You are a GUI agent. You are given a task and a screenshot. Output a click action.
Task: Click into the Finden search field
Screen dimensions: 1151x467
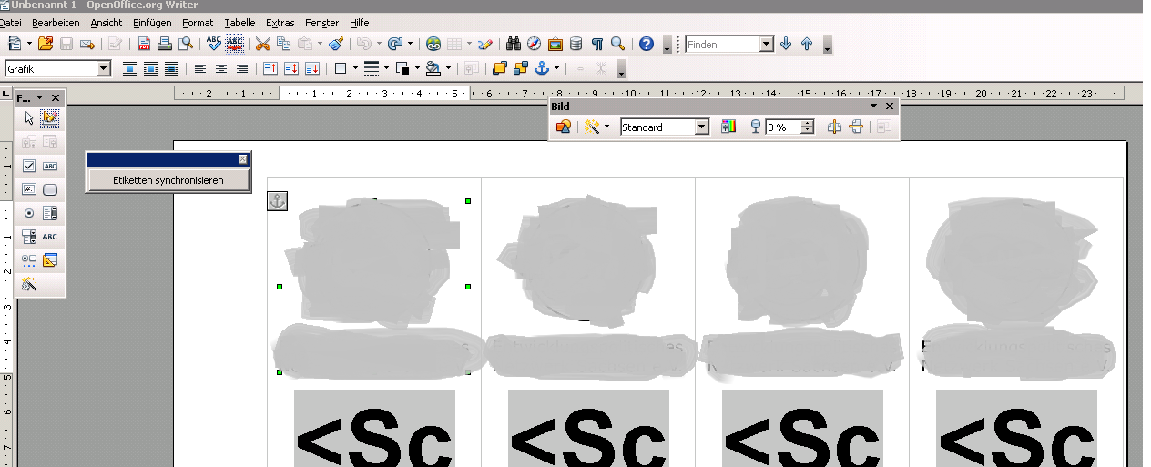tap(722, 44)
